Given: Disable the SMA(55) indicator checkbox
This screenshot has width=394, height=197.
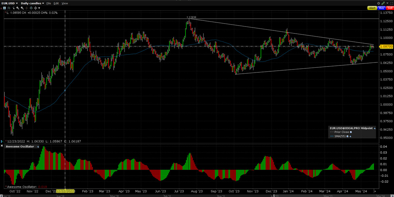Looking at the screenshot, I should [x=347, y=136].
